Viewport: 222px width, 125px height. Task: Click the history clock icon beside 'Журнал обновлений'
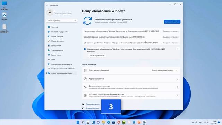click(x=85, y=79)
